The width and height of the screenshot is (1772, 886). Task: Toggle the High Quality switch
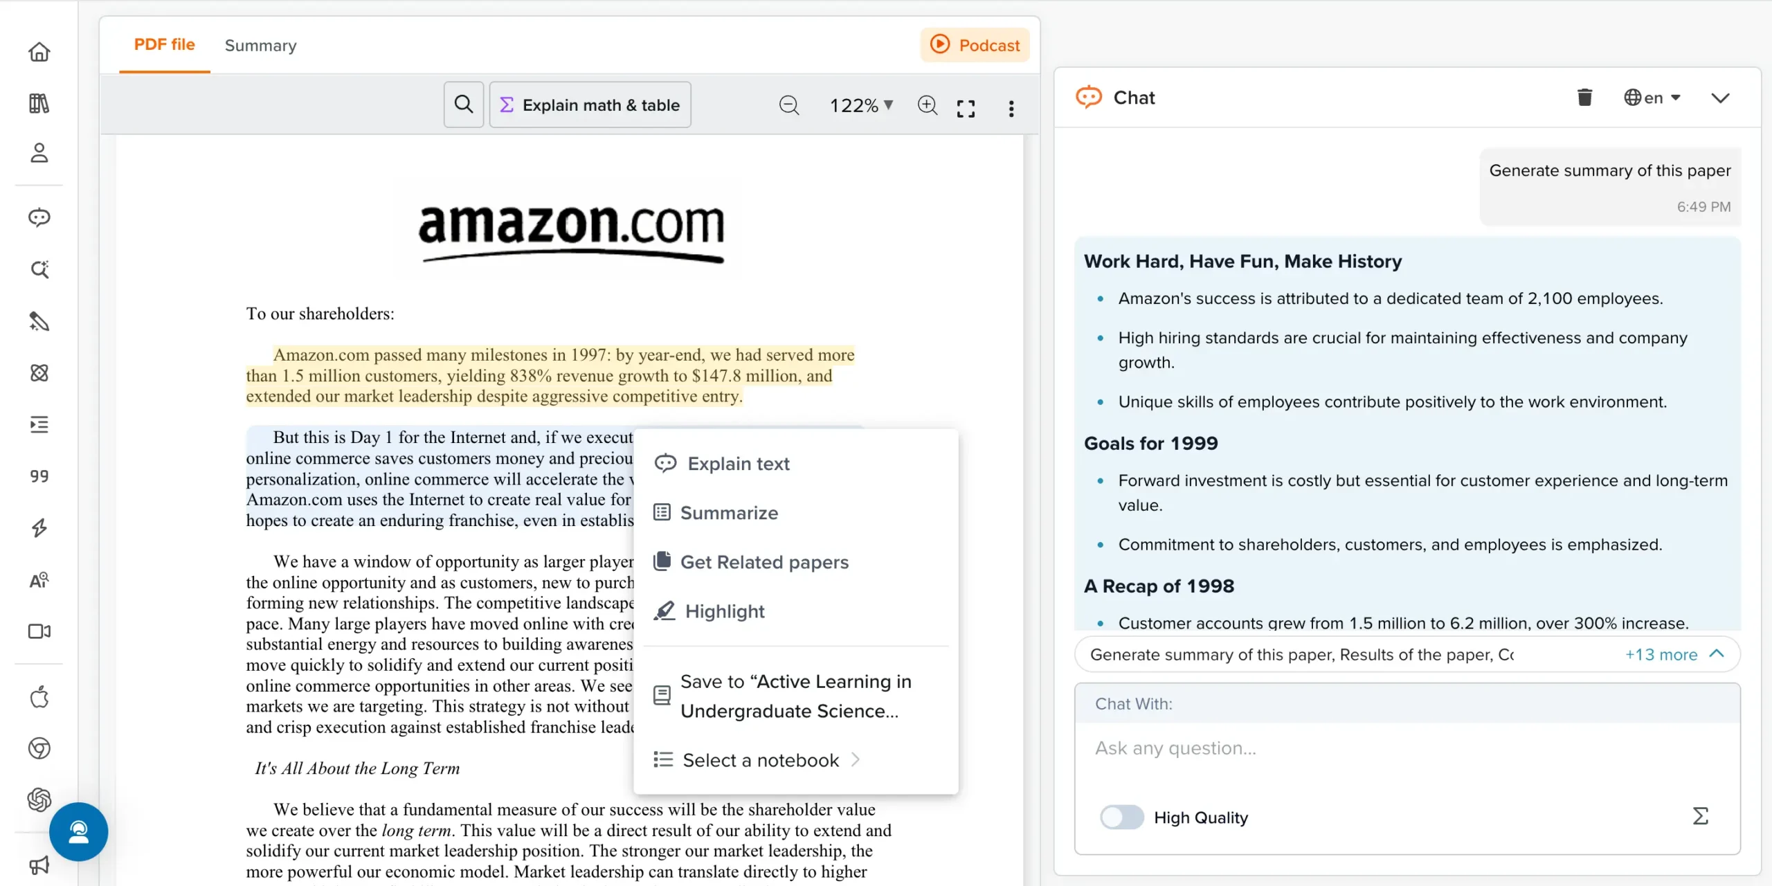click(1122, 817)
